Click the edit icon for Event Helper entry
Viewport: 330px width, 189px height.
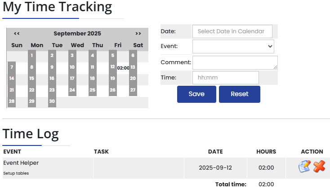(x=304, y=167)
